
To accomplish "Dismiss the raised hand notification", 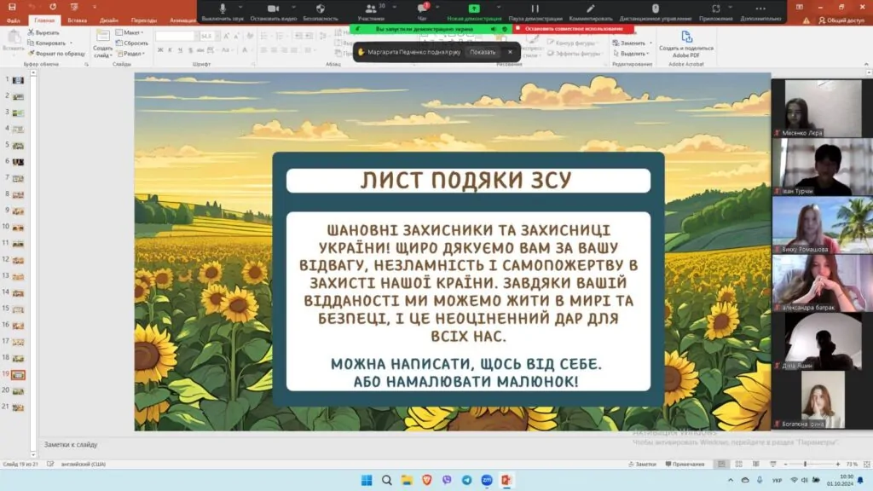I will coord(510,52).
